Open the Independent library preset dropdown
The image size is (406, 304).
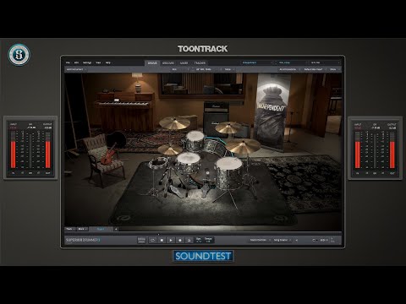tap(257, 62)
